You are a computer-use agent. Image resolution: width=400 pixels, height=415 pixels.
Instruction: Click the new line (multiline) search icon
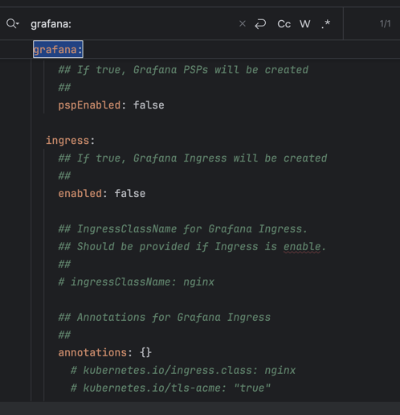click(260, 24)
